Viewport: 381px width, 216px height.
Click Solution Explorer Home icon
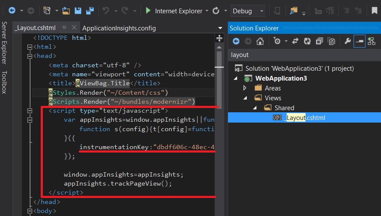point(260,41)
